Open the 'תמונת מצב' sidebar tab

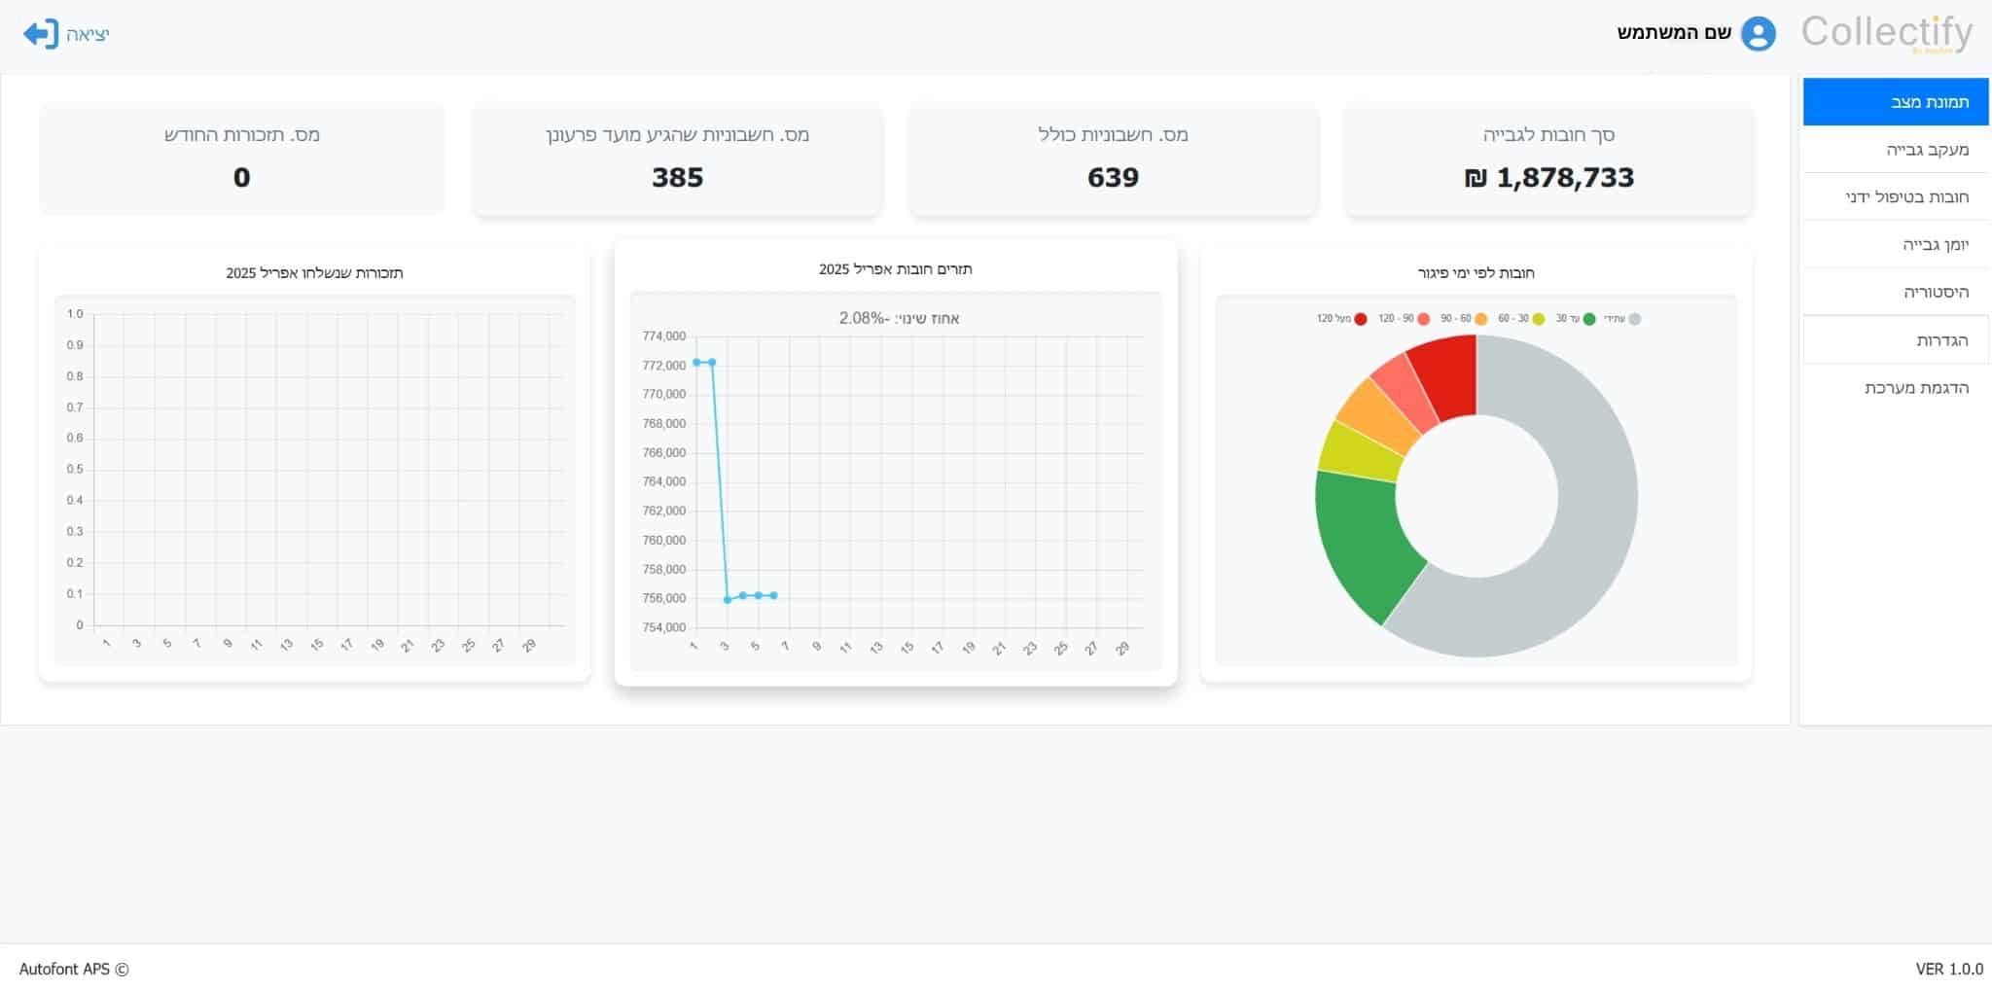[1895, 102]
